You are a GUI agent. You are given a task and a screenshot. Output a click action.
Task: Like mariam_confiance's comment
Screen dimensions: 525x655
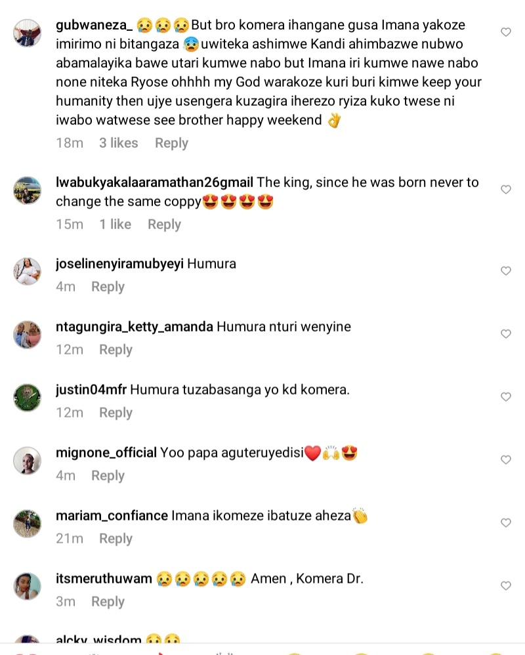point(506,523)
